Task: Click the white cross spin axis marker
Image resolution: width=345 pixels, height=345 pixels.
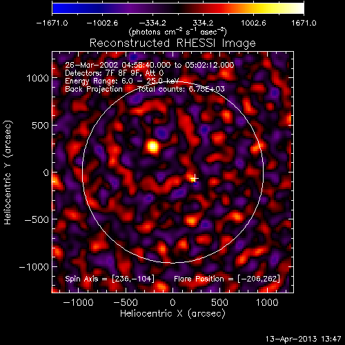Action: tap(195, 178)
